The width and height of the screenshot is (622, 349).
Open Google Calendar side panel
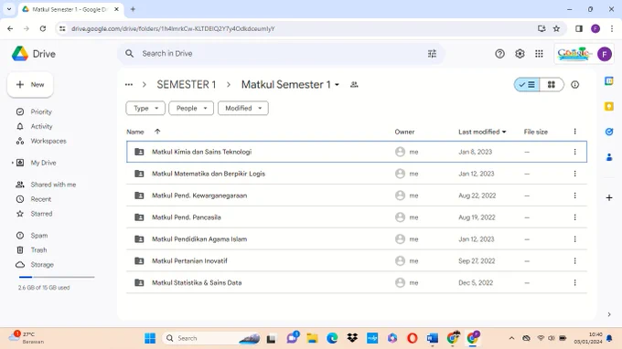[609, 81]
